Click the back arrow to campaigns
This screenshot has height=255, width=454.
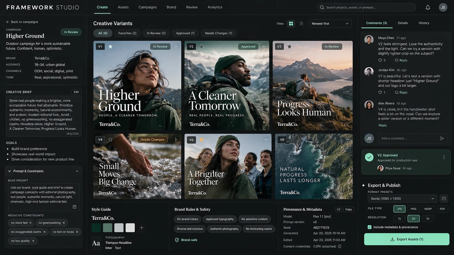pyautogui.click(x=8, y=22)
